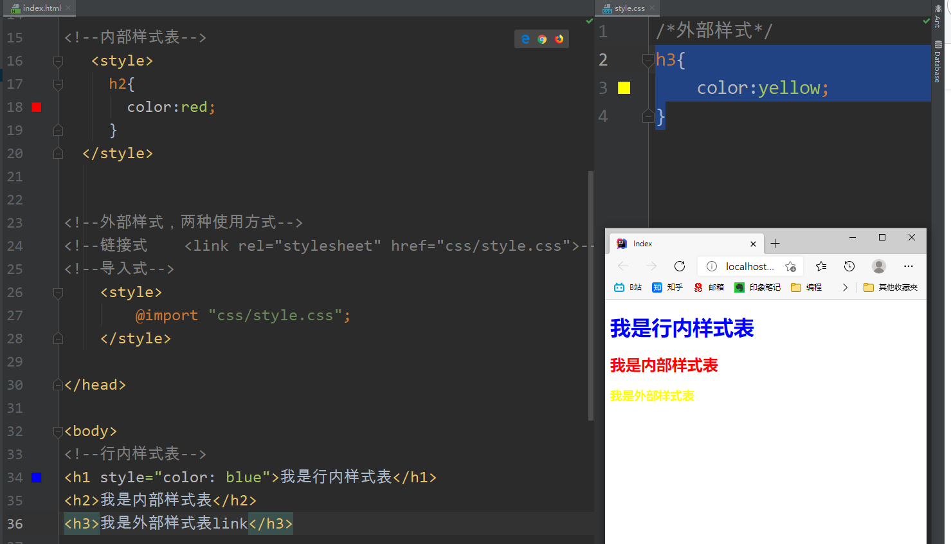
Task: Expand overflowing bookmarks with the chevron arrow
Action: point(845,287)
